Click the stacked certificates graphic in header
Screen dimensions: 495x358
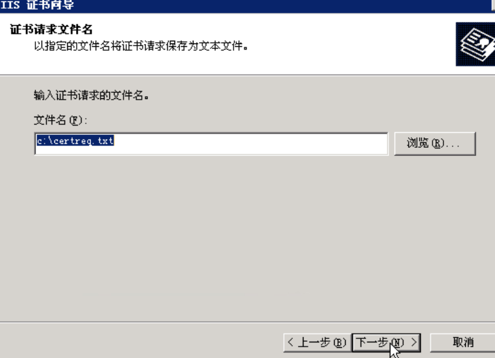click(x=477, y=45)
